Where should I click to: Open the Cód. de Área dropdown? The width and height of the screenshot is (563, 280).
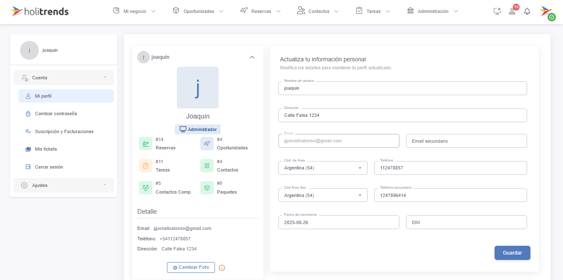[x=323, y=168]
